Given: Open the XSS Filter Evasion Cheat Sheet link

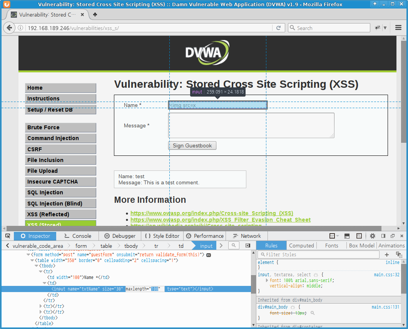Looking at the screenshot, I should pos(221,220).
